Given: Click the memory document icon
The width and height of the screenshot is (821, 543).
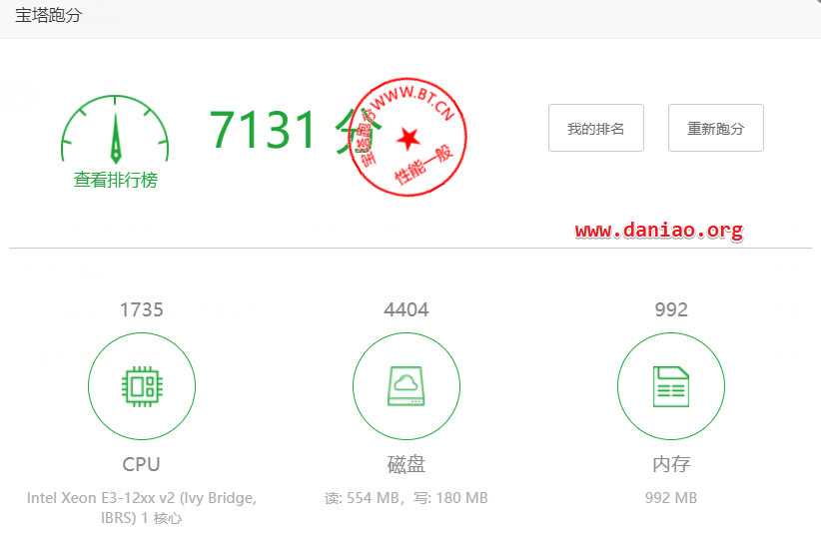Looking at the screenshot, I should coord(671,386).
